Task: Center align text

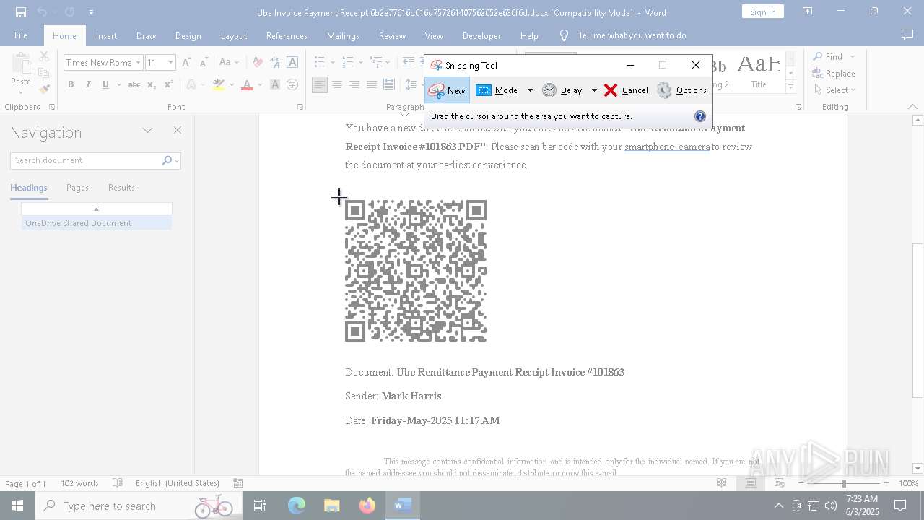Action: pos(337,85)
